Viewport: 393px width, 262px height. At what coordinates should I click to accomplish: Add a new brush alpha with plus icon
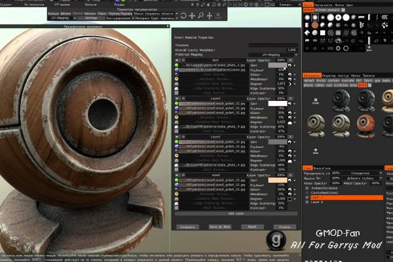(369, 48)
